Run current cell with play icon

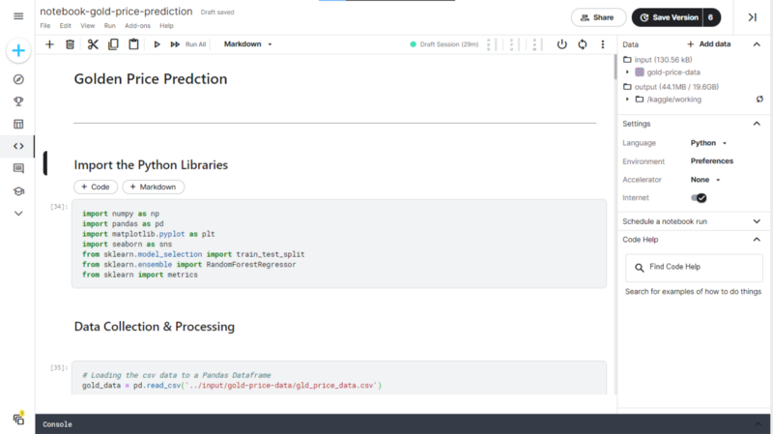click(157, 44)
